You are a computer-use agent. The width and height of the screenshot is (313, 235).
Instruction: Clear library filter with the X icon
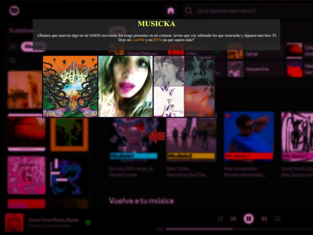tap(13, 47)
